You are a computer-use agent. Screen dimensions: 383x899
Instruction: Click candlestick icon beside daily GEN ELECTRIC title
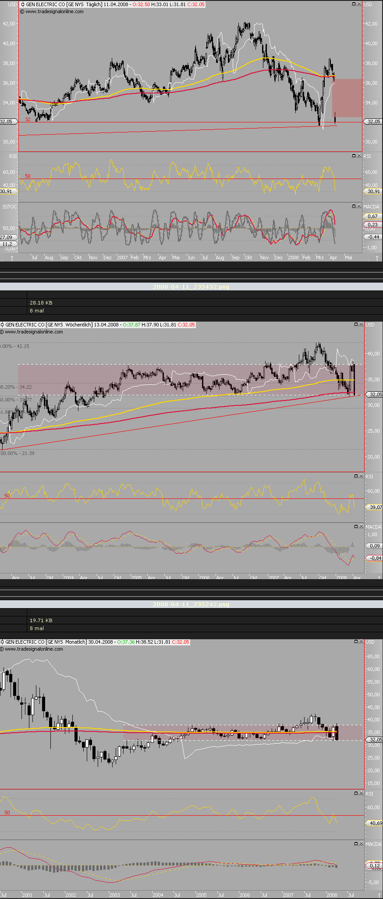23,4
